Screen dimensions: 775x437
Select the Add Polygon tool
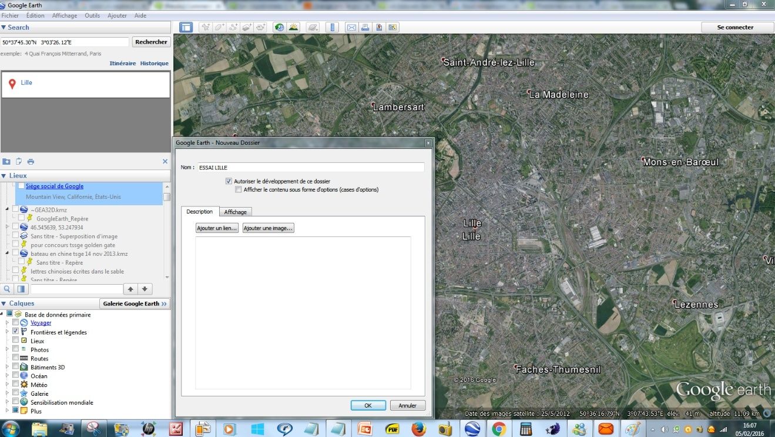pyautogui.click(x=219, y=27)
